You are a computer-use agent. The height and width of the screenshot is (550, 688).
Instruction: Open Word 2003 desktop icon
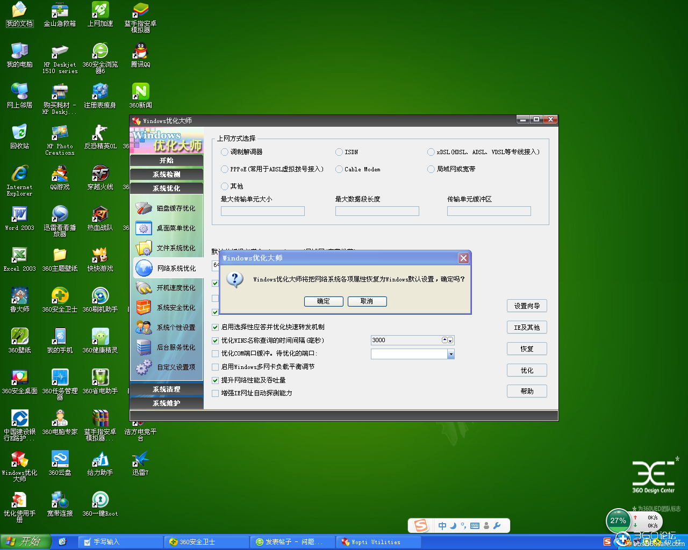tap(19, 219)
